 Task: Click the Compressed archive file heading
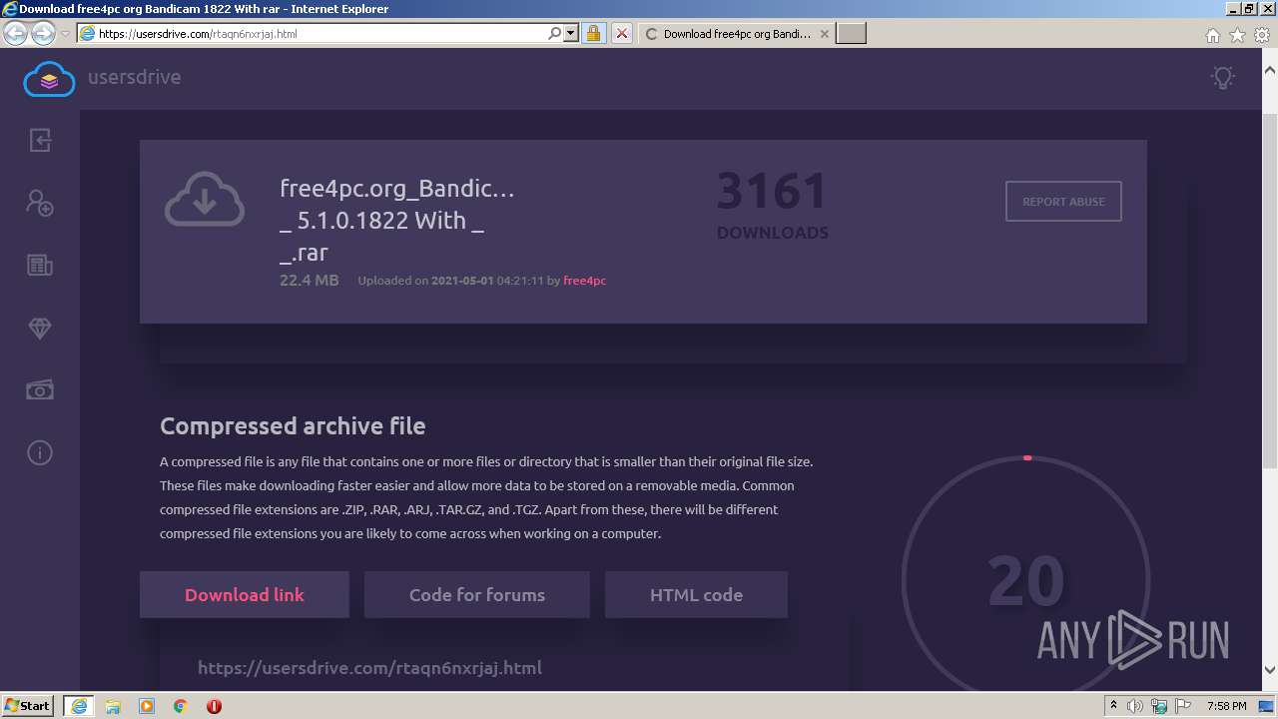(x=293, y=425)
